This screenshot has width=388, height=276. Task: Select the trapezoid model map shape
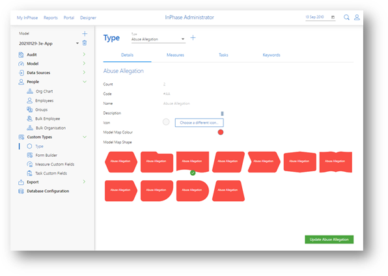pyautogui.click(x=229, y=191)
